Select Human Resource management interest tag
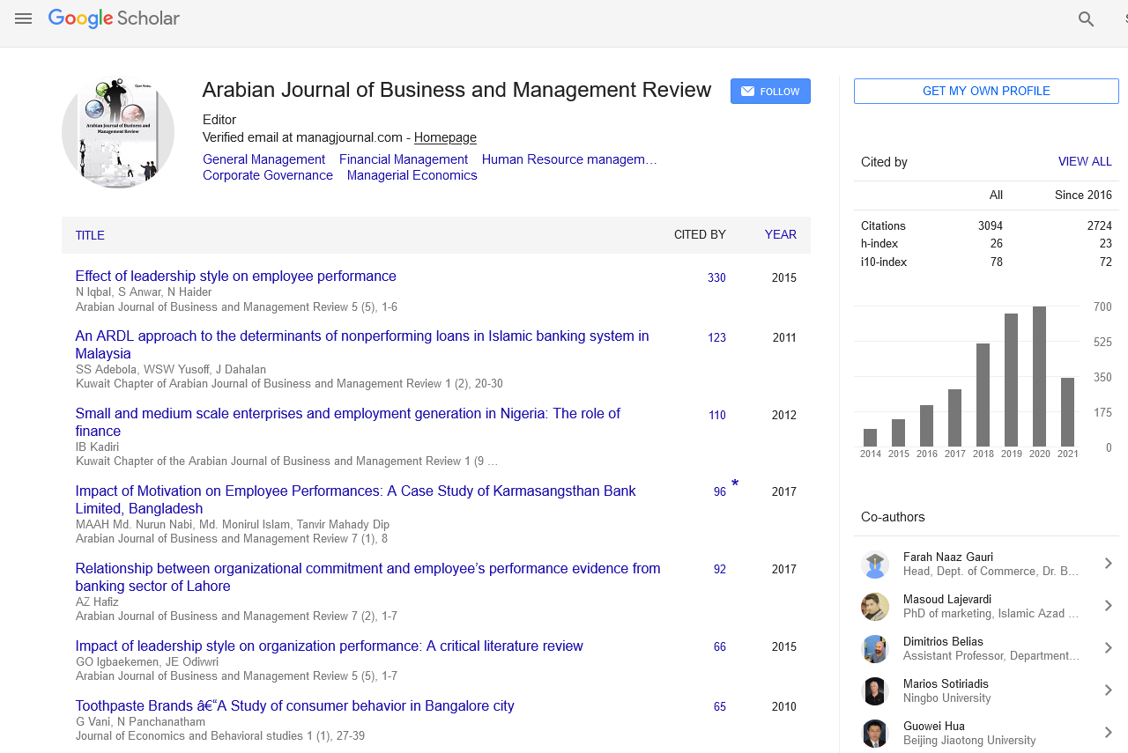This screenshot has width=1128, height=753. (x=569, y=159)
